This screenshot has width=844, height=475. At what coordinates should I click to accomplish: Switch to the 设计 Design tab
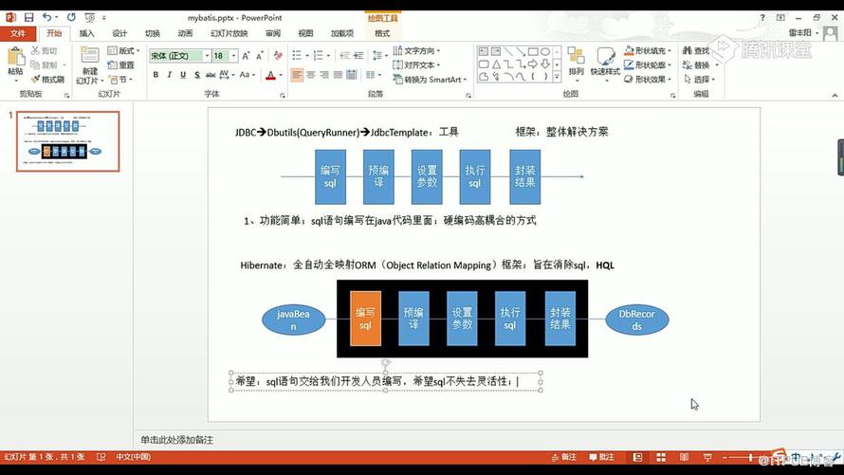coord(119,33)
